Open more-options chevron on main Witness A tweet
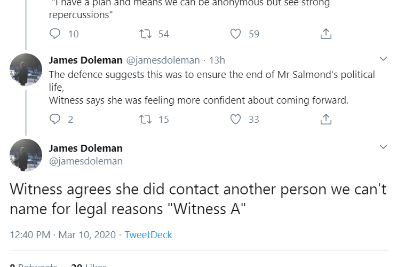The width and height of the screenshot is (397, 267). (x=383, y=147)
